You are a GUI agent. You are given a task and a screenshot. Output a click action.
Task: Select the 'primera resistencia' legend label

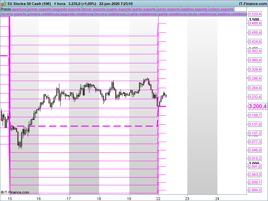coord(43,14)
